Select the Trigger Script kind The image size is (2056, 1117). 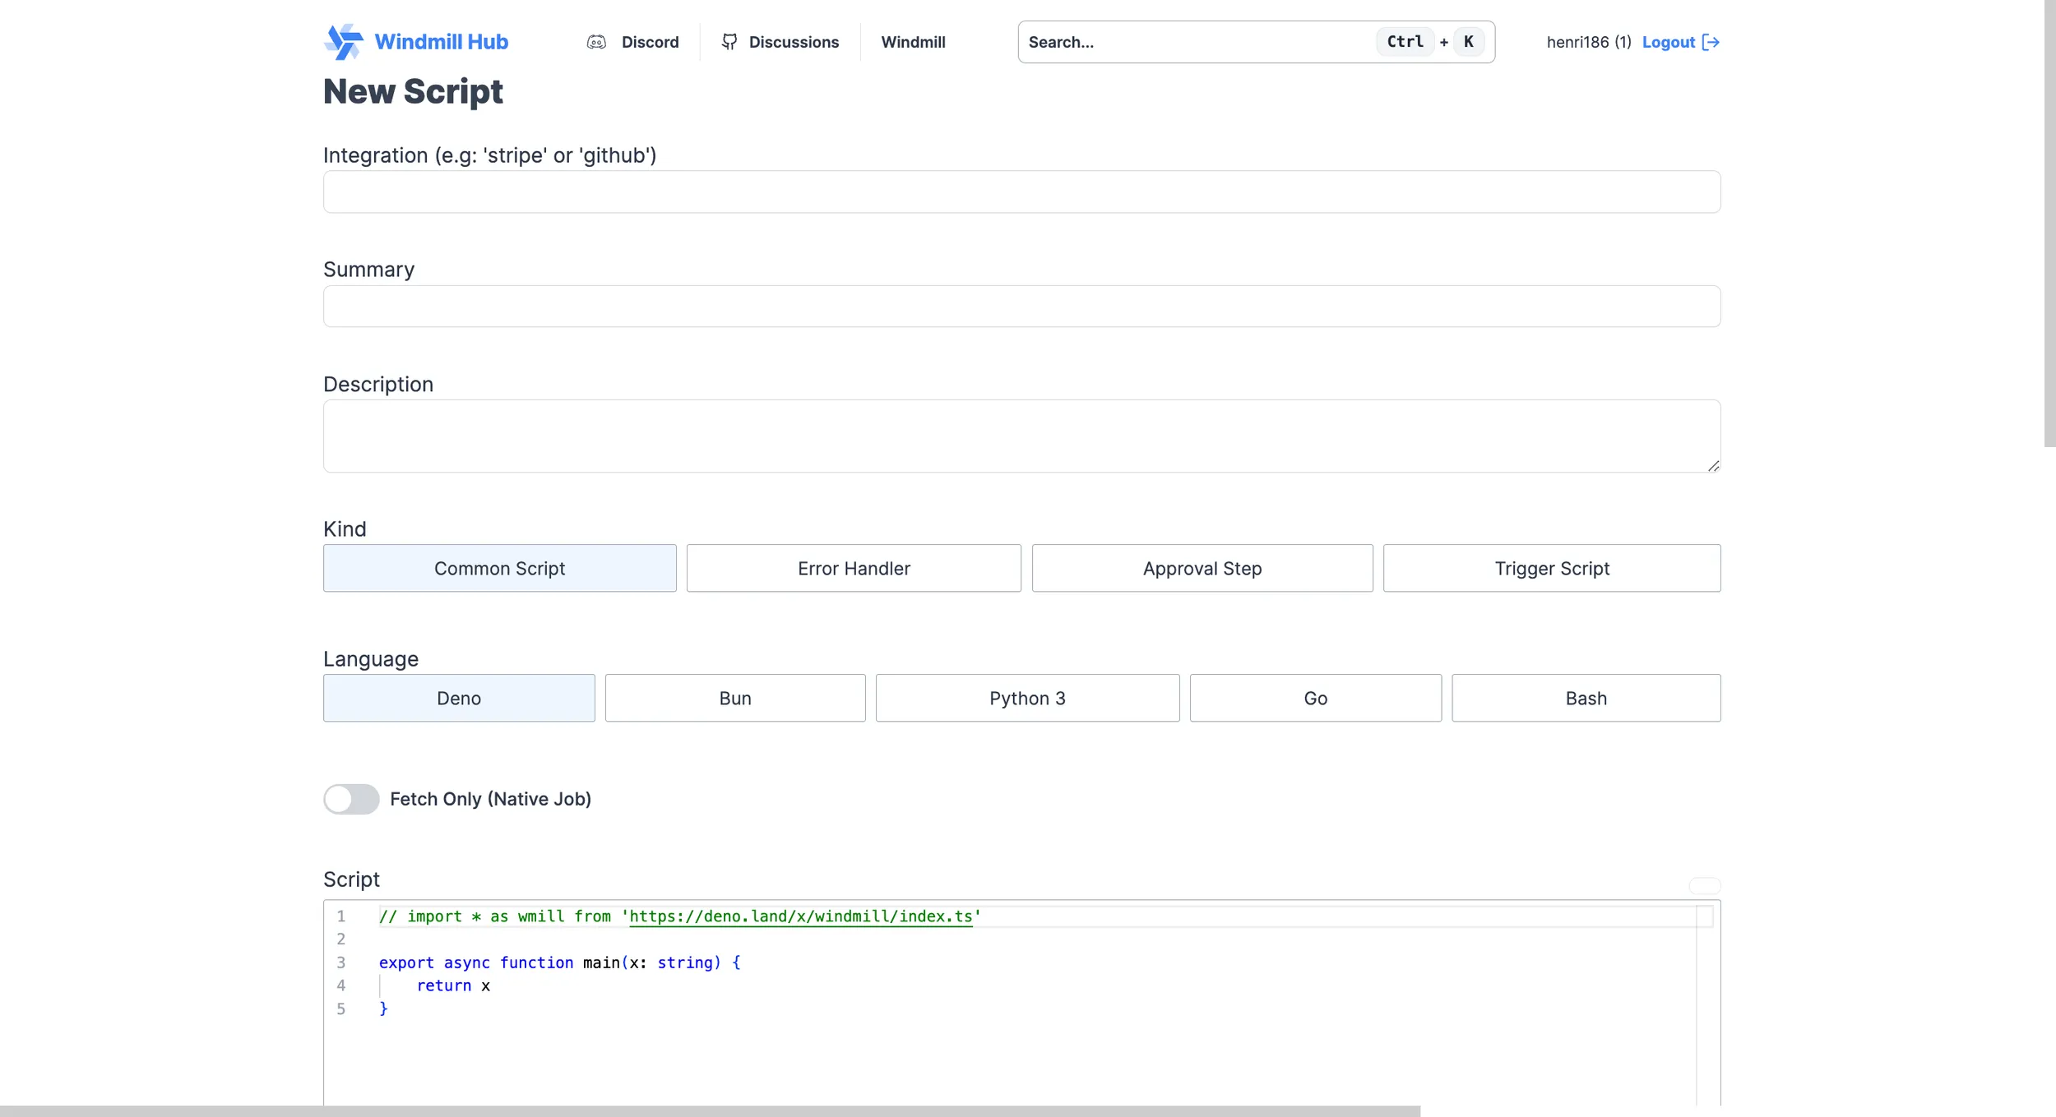[x=1551, y=568]
